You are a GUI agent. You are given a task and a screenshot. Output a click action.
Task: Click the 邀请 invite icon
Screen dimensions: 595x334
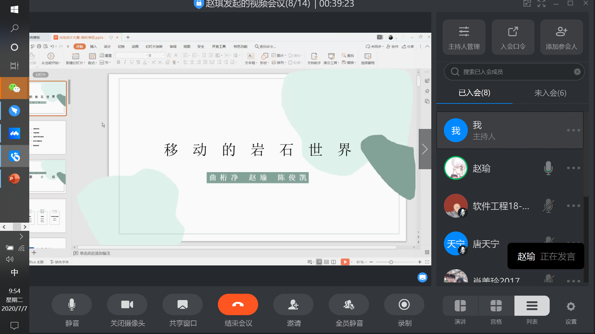[x=293, y=305]
